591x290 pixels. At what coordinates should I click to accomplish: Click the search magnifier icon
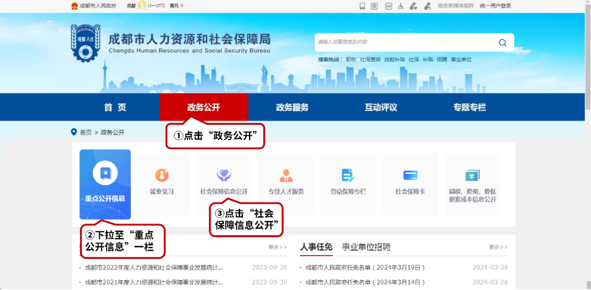click(502, 43)
